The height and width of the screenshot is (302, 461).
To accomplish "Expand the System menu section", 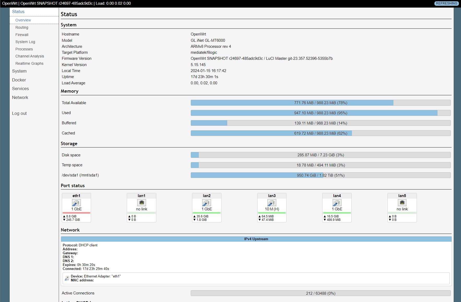I will coord(19,71).
